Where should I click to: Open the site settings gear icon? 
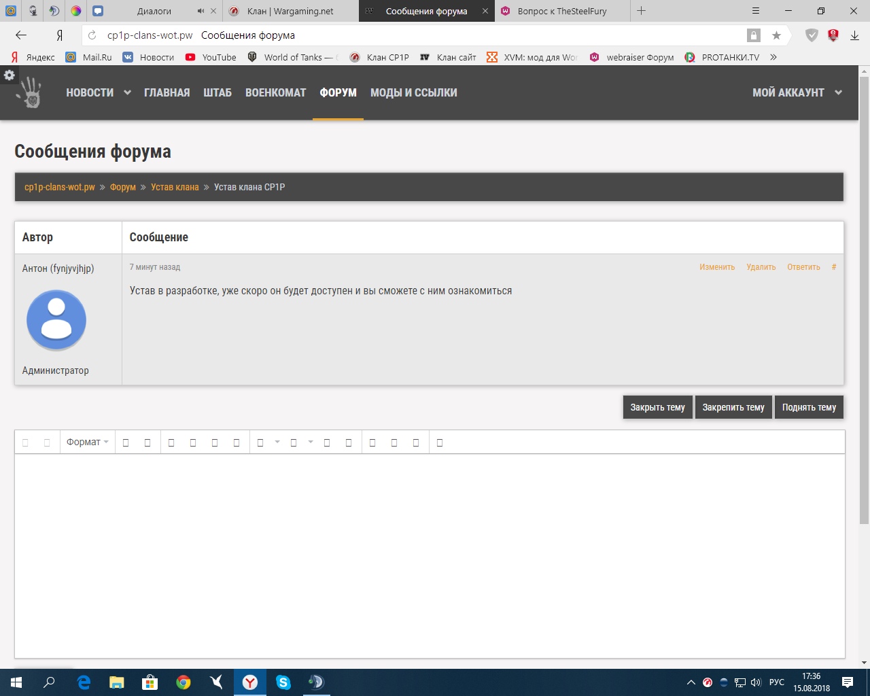pos(10,75)
